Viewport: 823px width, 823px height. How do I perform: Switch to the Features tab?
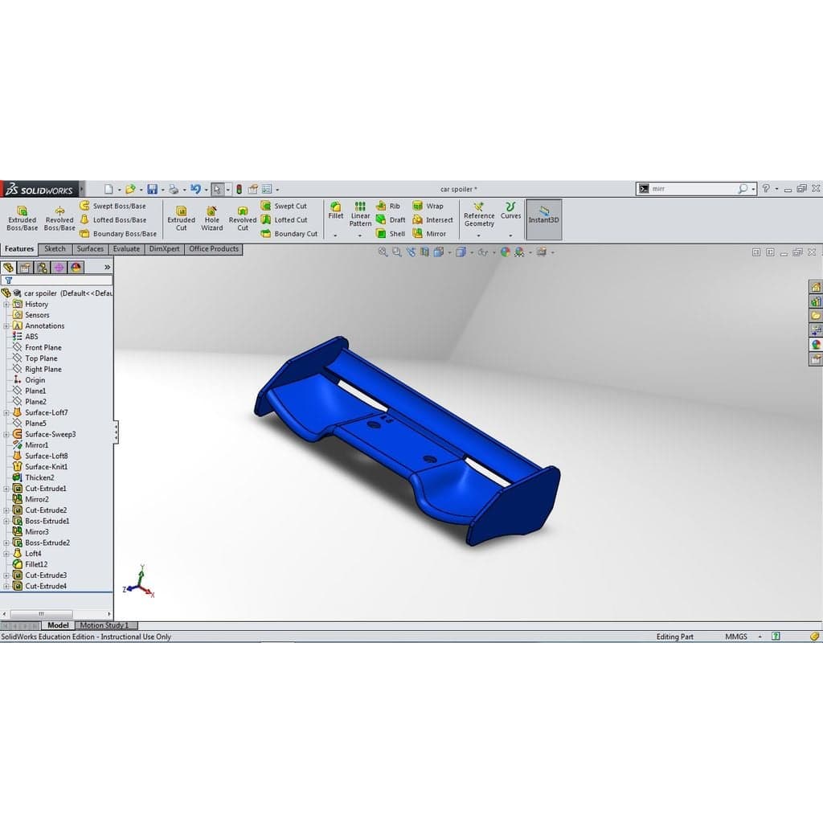click(19, 249)
